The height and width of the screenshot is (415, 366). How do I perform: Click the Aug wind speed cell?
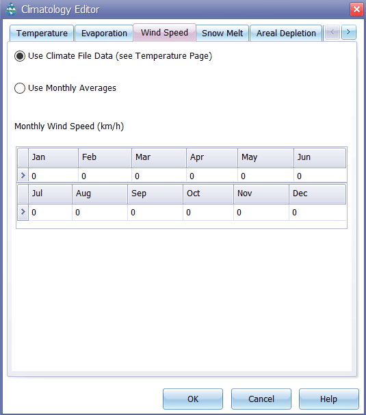(x=100, y=212)
